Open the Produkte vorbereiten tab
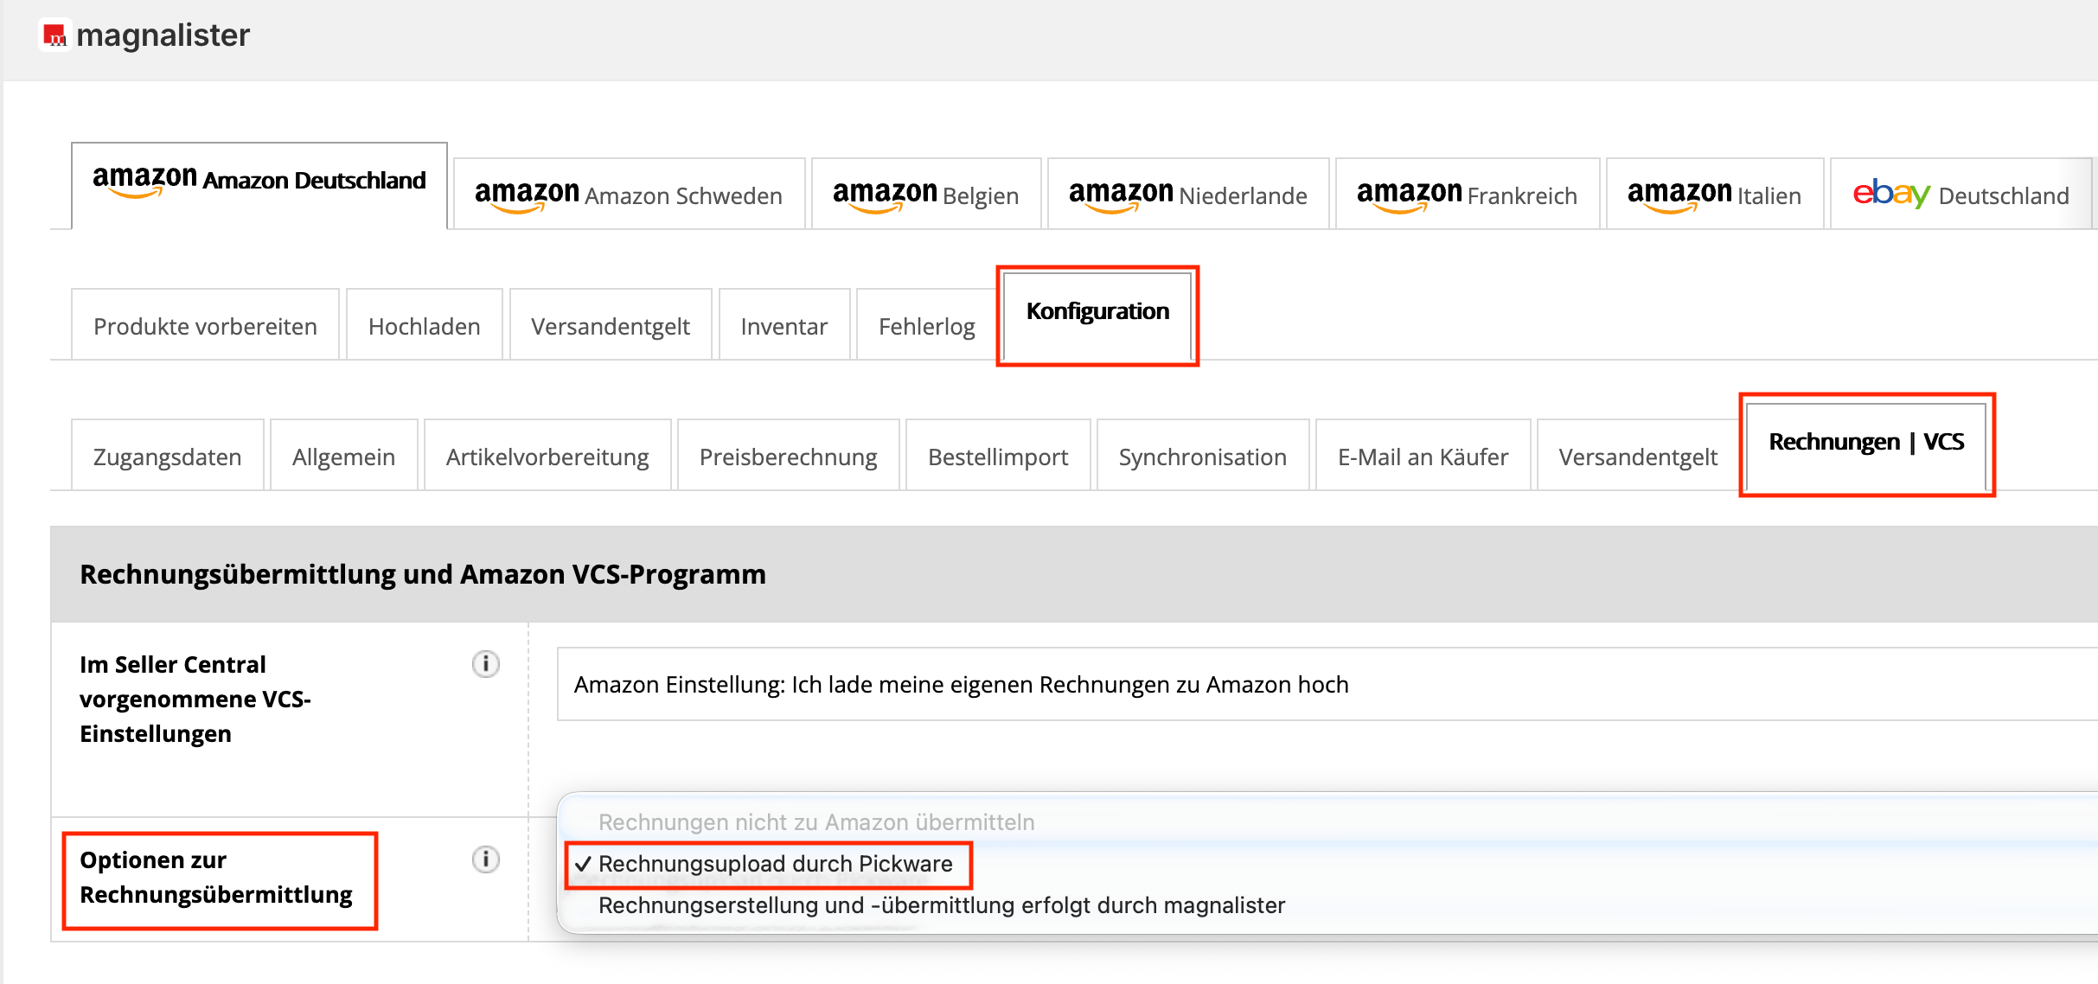This screenshot has width=2098, height=984. (205, 326)
